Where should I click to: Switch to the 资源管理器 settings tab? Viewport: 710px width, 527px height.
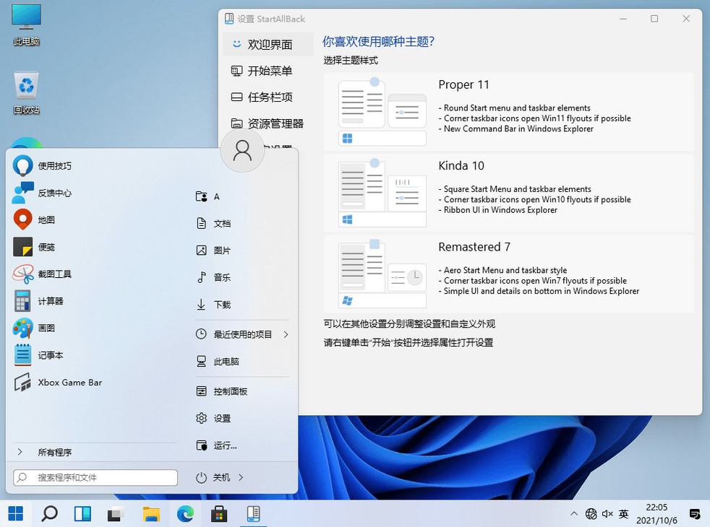click(268, 123)
